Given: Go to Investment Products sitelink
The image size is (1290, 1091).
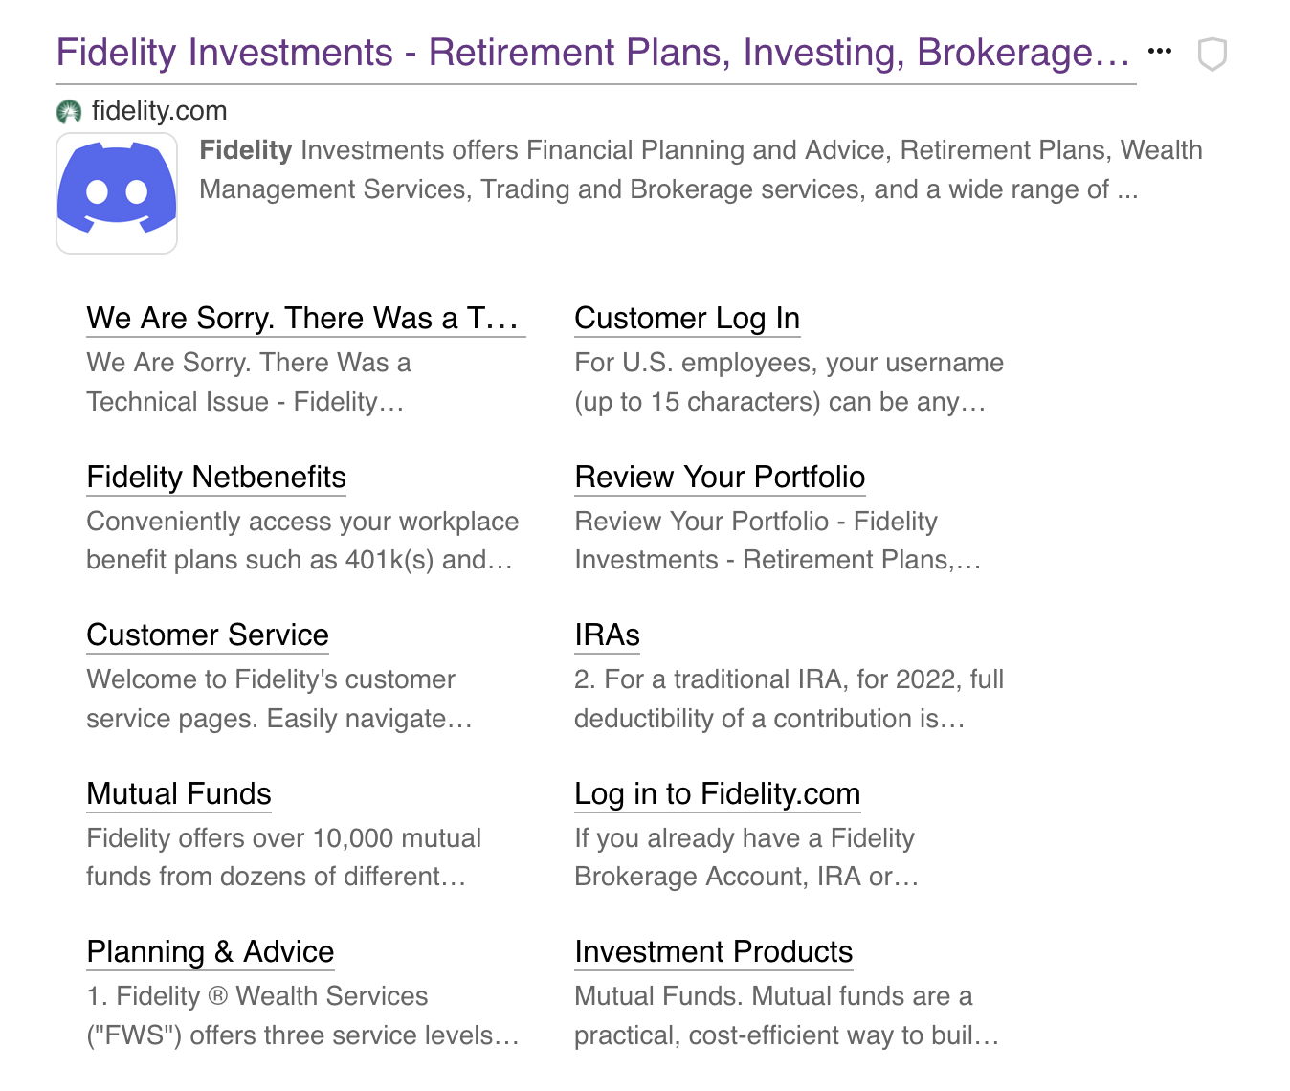Looking at the screenshot, I should tap(713, 951).
